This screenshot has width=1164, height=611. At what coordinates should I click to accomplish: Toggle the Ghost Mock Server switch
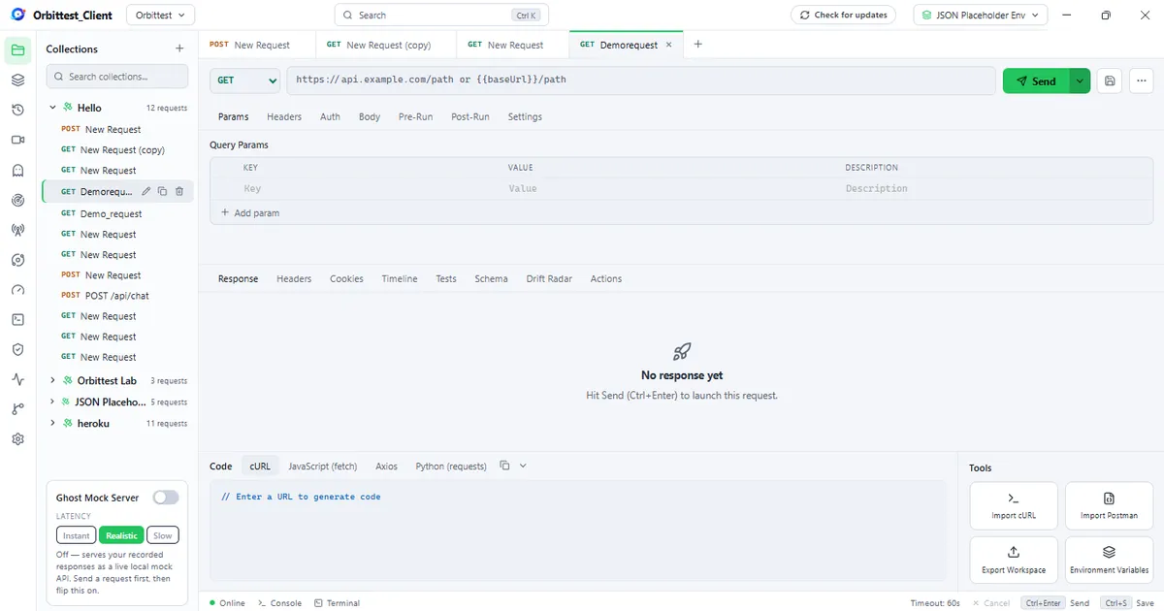click(166, 498)
